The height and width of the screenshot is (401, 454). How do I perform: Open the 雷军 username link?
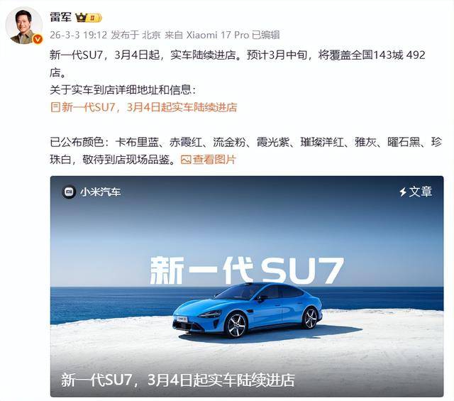(60, 17)
